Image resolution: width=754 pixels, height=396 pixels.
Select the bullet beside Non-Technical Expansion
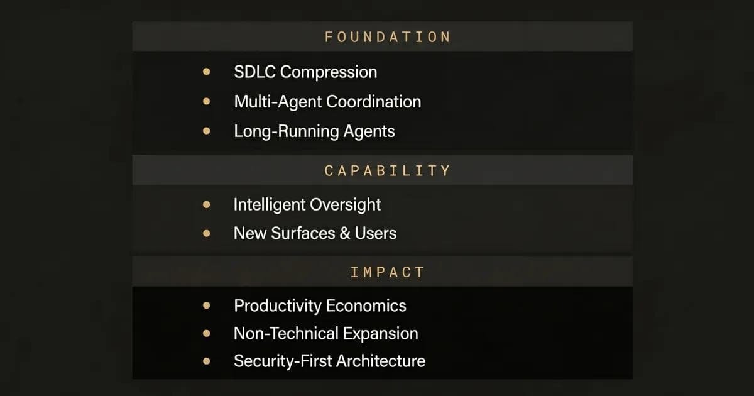pos(207,333)
